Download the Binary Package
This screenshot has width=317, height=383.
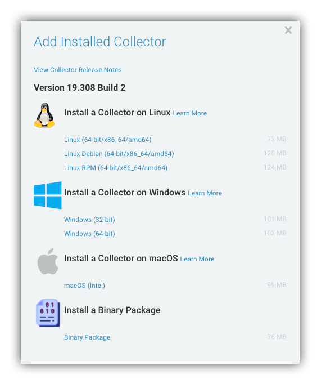87,337
